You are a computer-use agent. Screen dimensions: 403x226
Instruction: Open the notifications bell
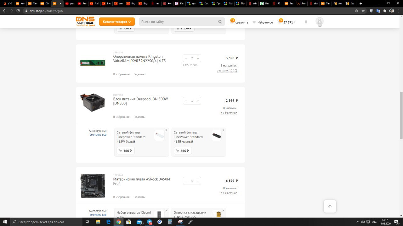[x=306, y=22]
